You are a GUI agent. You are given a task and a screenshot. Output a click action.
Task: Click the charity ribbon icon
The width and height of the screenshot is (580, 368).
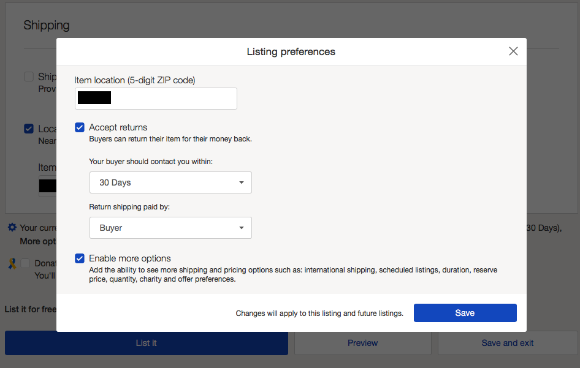pyautogui.click(x=12, y=263)
